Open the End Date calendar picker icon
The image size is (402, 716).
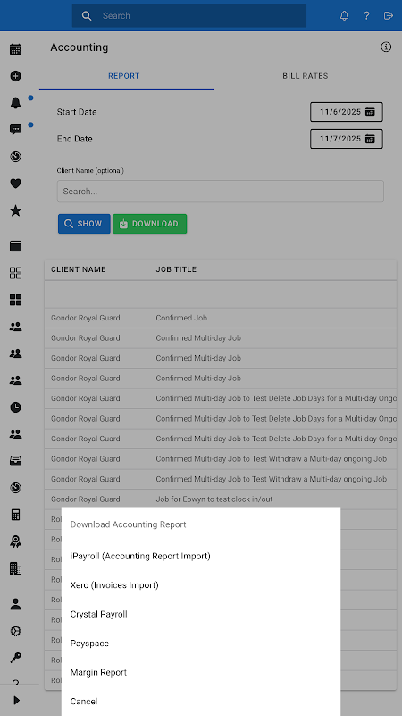pos(370,139)
